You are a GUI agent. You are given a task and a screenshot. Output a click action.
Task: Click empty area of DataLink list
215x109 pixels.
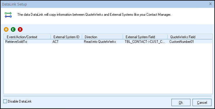pyautogui.click(x=108, y=68)
